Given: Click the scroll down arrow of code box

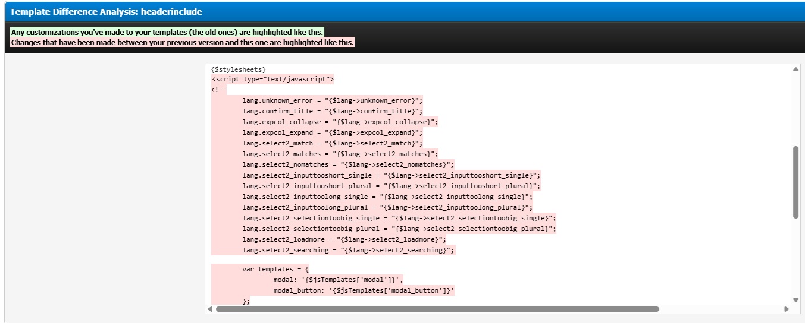Looking at the screenshot, I should (795, 300).
